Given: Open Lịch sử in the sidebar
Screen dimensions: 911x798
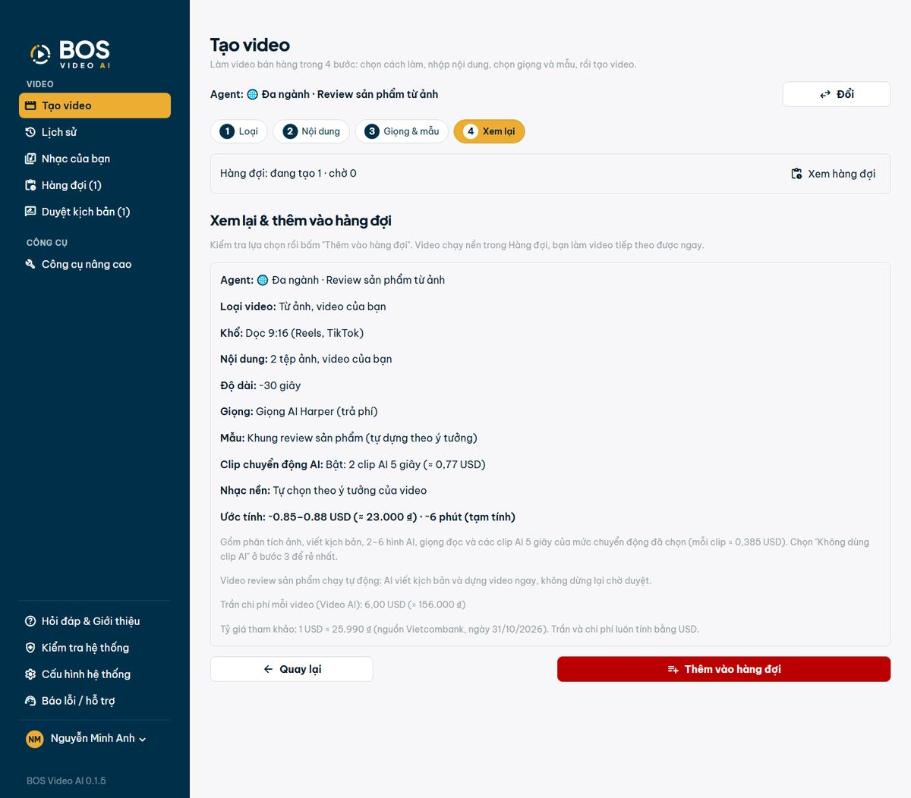Looking at the screenshot, I should click(95, 132).
